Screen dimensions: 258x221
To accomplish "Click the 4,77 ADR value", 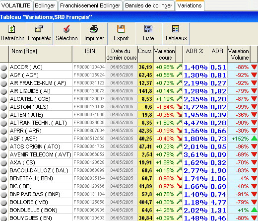I will tap(218, 203).
